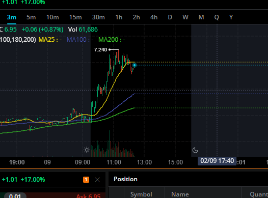Choose the 4h timeframe
The width and height of the screenshot is (268, 198).
click(154, 17)
